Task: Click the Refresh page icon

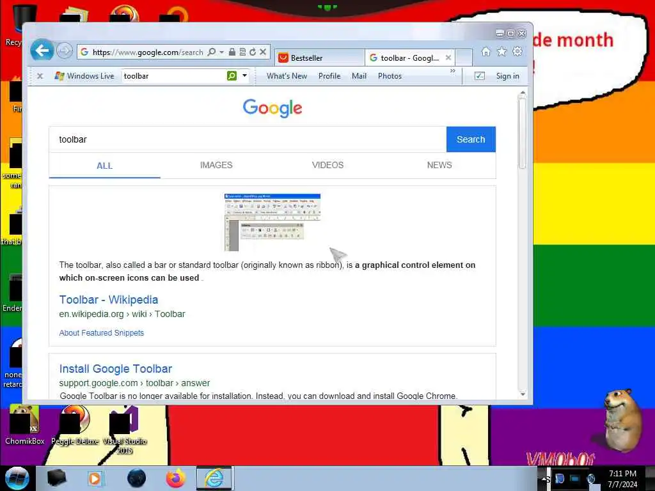Action: pos(253,52)
